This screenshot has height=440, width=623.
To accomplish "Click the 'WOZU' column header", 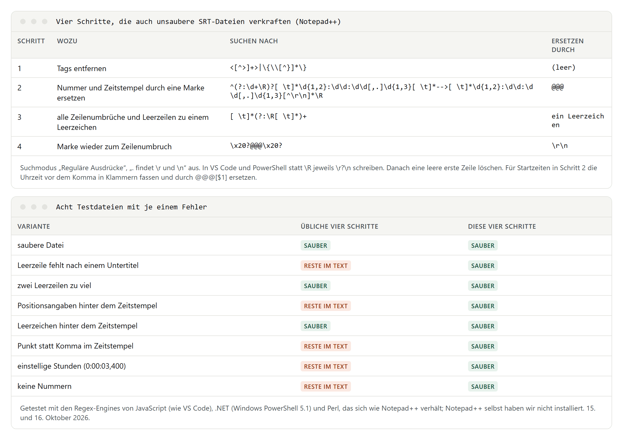I will (67, 41).
